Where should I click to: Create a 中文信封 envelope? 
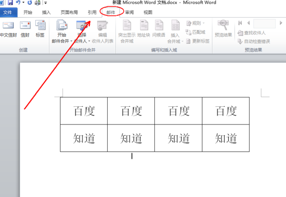point(8,29)
